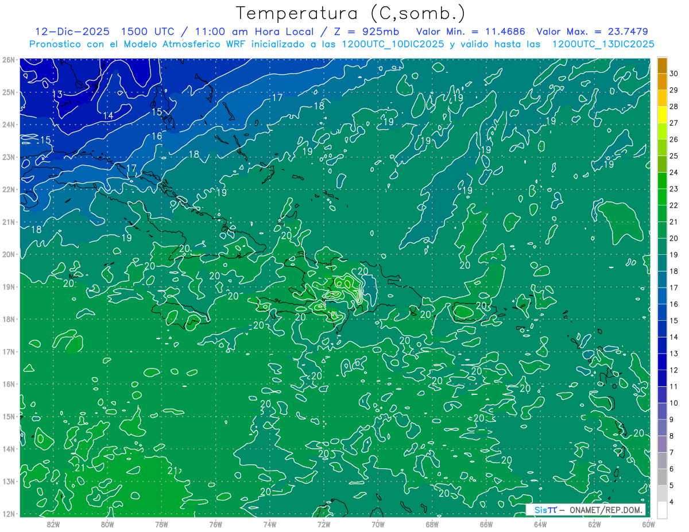Click the "Valor Max. = 23.7479" text

pos(592,32)
